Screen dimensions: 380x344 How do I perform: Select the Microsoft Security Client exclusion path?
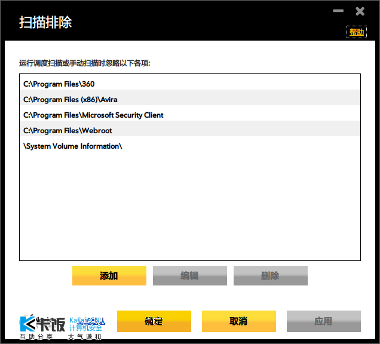190,115
